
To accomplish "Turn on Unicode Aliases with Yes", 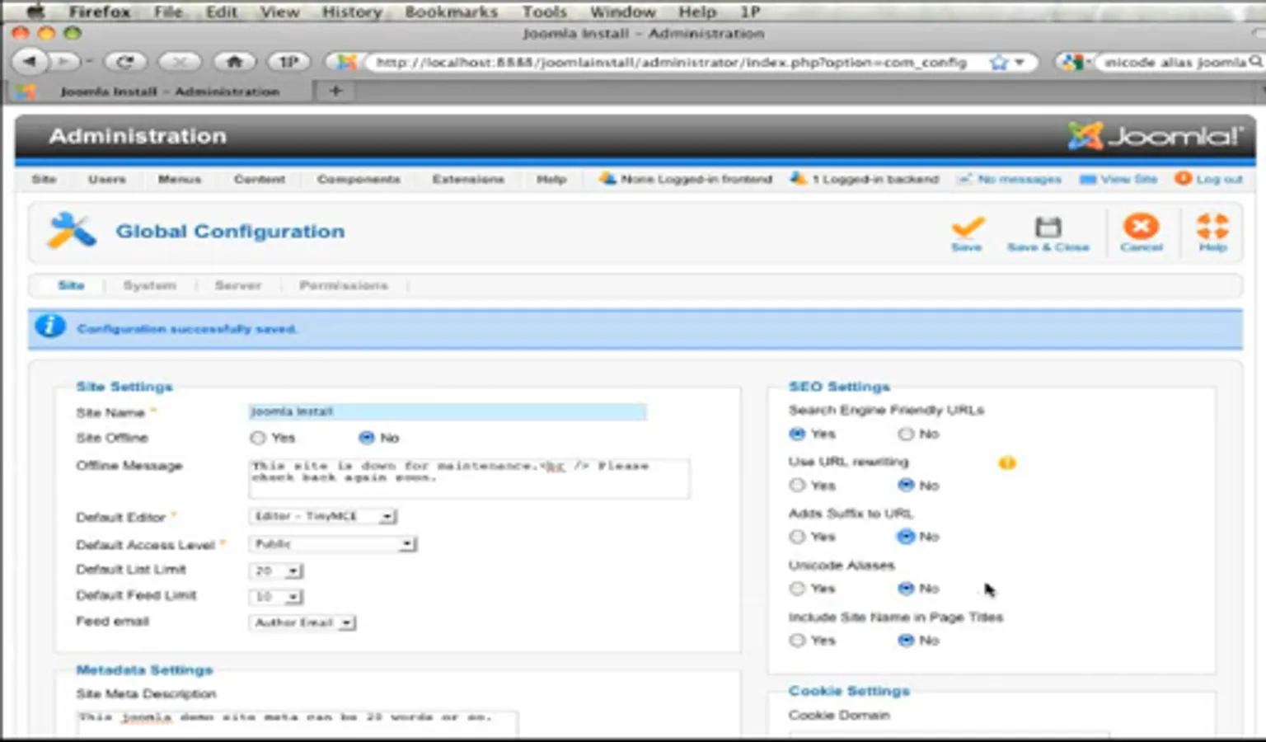I will click(797, 589).
